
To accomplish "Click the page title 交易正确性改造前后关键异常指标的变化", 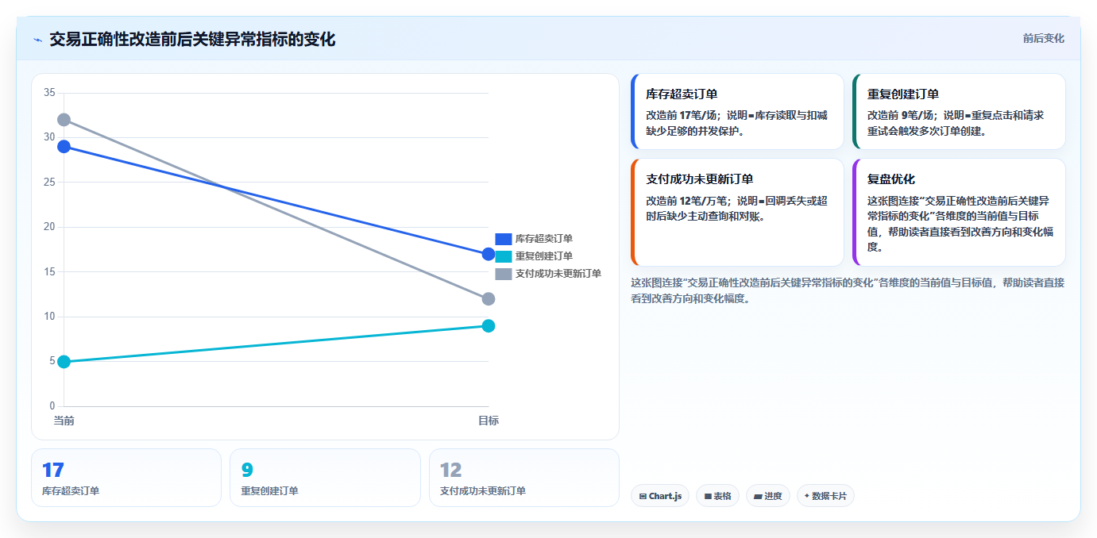I will pos(192,39).
